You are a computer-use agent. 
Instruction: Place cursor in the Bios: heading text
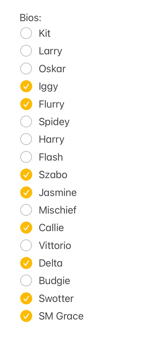30,18
